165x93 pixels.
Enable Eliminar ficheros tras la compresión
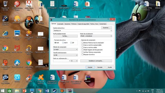(93, 43)
